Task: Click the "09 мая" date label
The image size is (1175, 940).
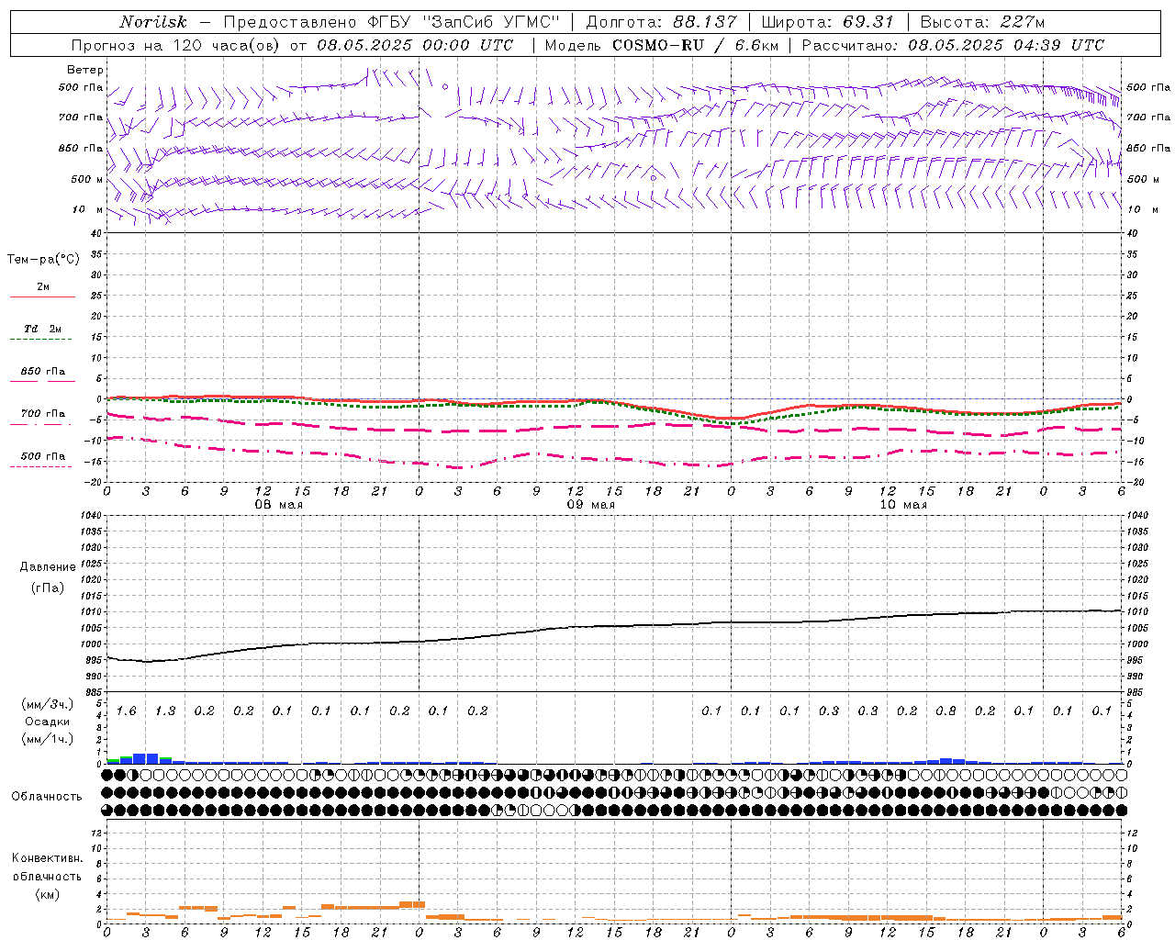Action: pyautogui.click(x=591, y=505)
